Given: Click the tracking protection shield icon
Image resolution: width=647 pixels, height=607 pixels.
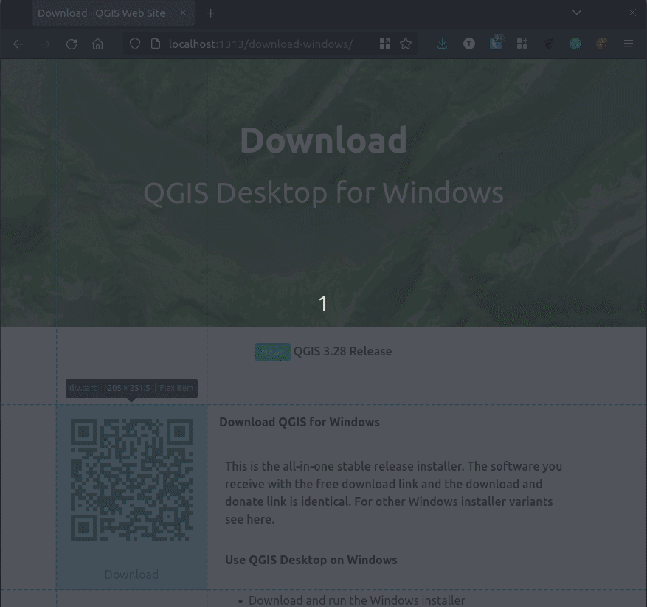Looking at the screenshot, I should 135,44.
